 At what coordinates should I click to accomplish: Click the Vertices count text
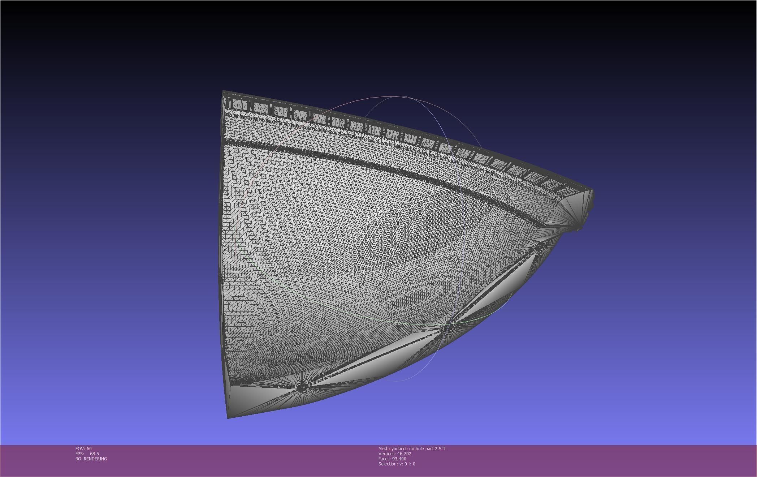(x=395, y=454)
